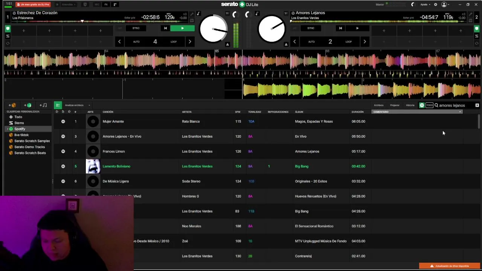The height and width of the screenshot is (271, 482).
Task: Expand the Spotify tree item
Action: click(x=7, y=129)
